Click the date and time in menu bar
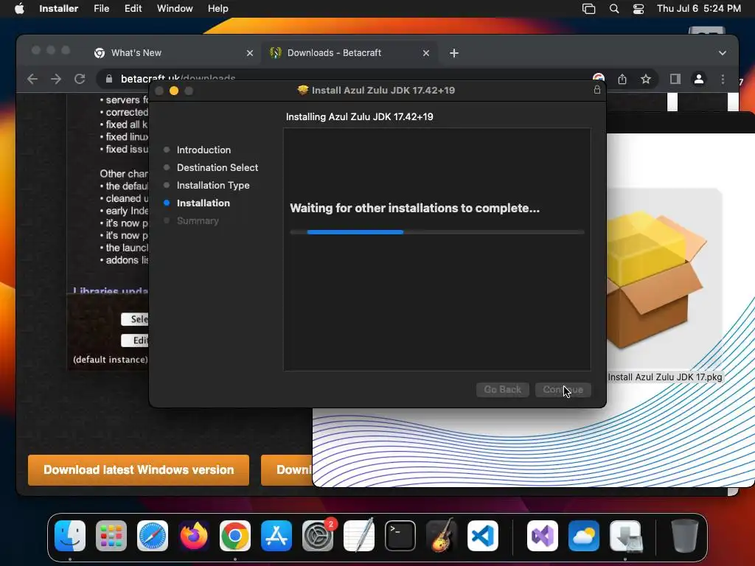This screenshot has height=566, width=755. (x=699, y=9)
